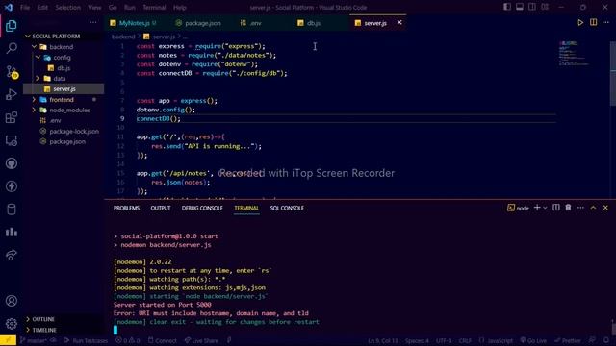Click Go Live in status bar

(533, 340)
